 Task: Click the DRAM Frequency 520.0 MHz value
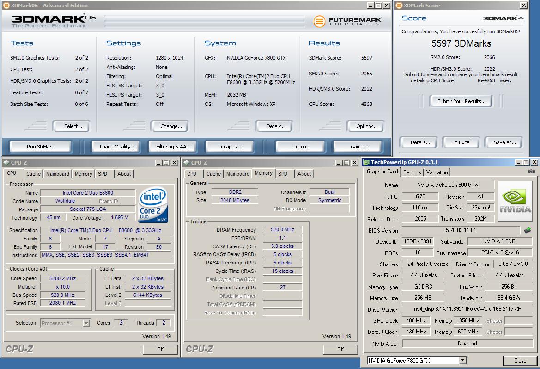[282, 229]
